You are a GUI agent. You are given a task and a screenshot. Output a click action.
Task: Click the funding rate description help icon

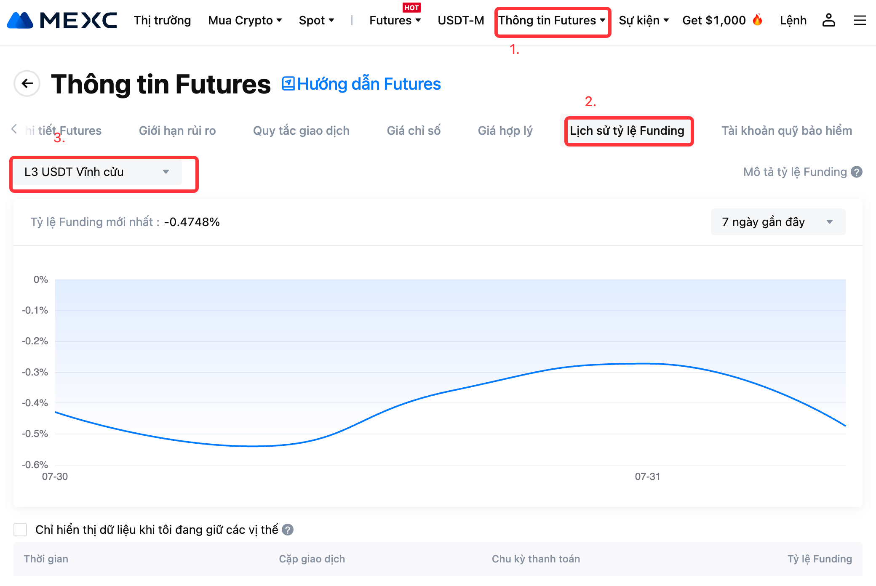click(x=857, y=172)
